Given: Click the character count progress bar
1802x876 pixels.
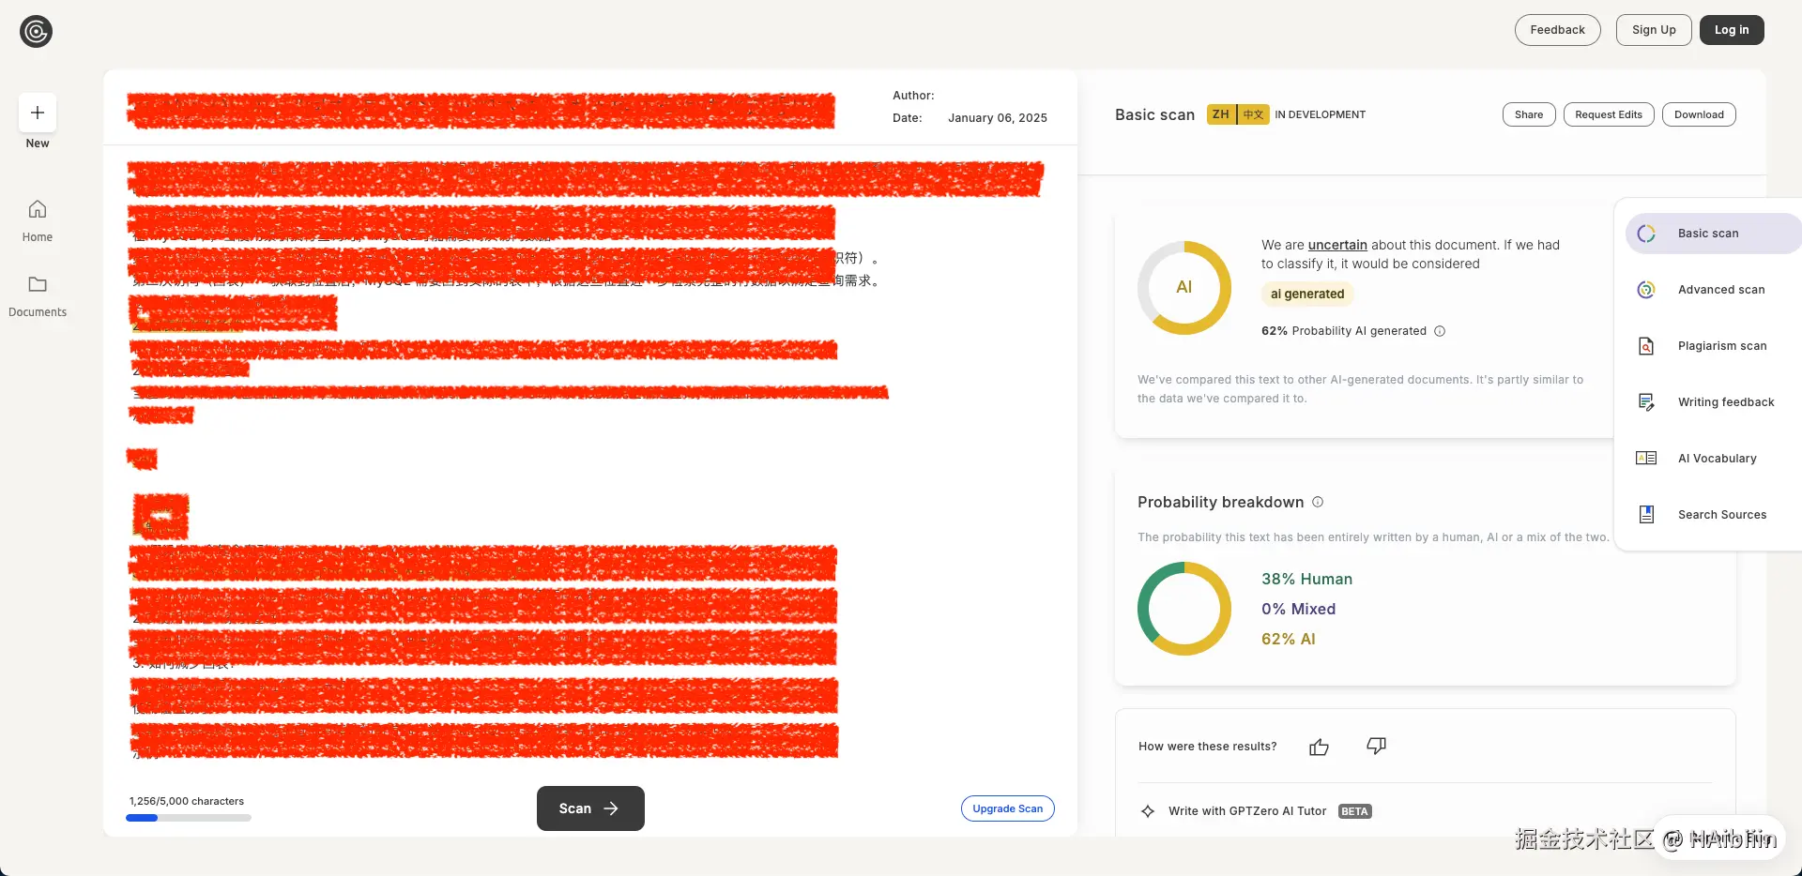Looking at the screenshot, I should pos(189,818).
